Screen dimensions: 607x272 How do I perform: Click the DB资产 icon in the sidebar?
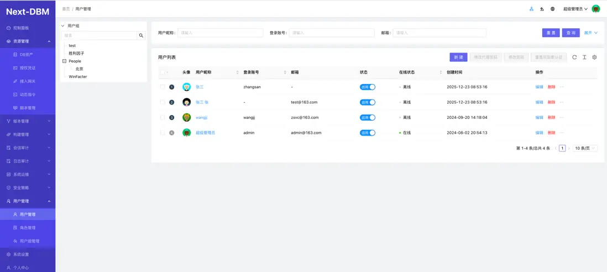[x=15, y=55]
